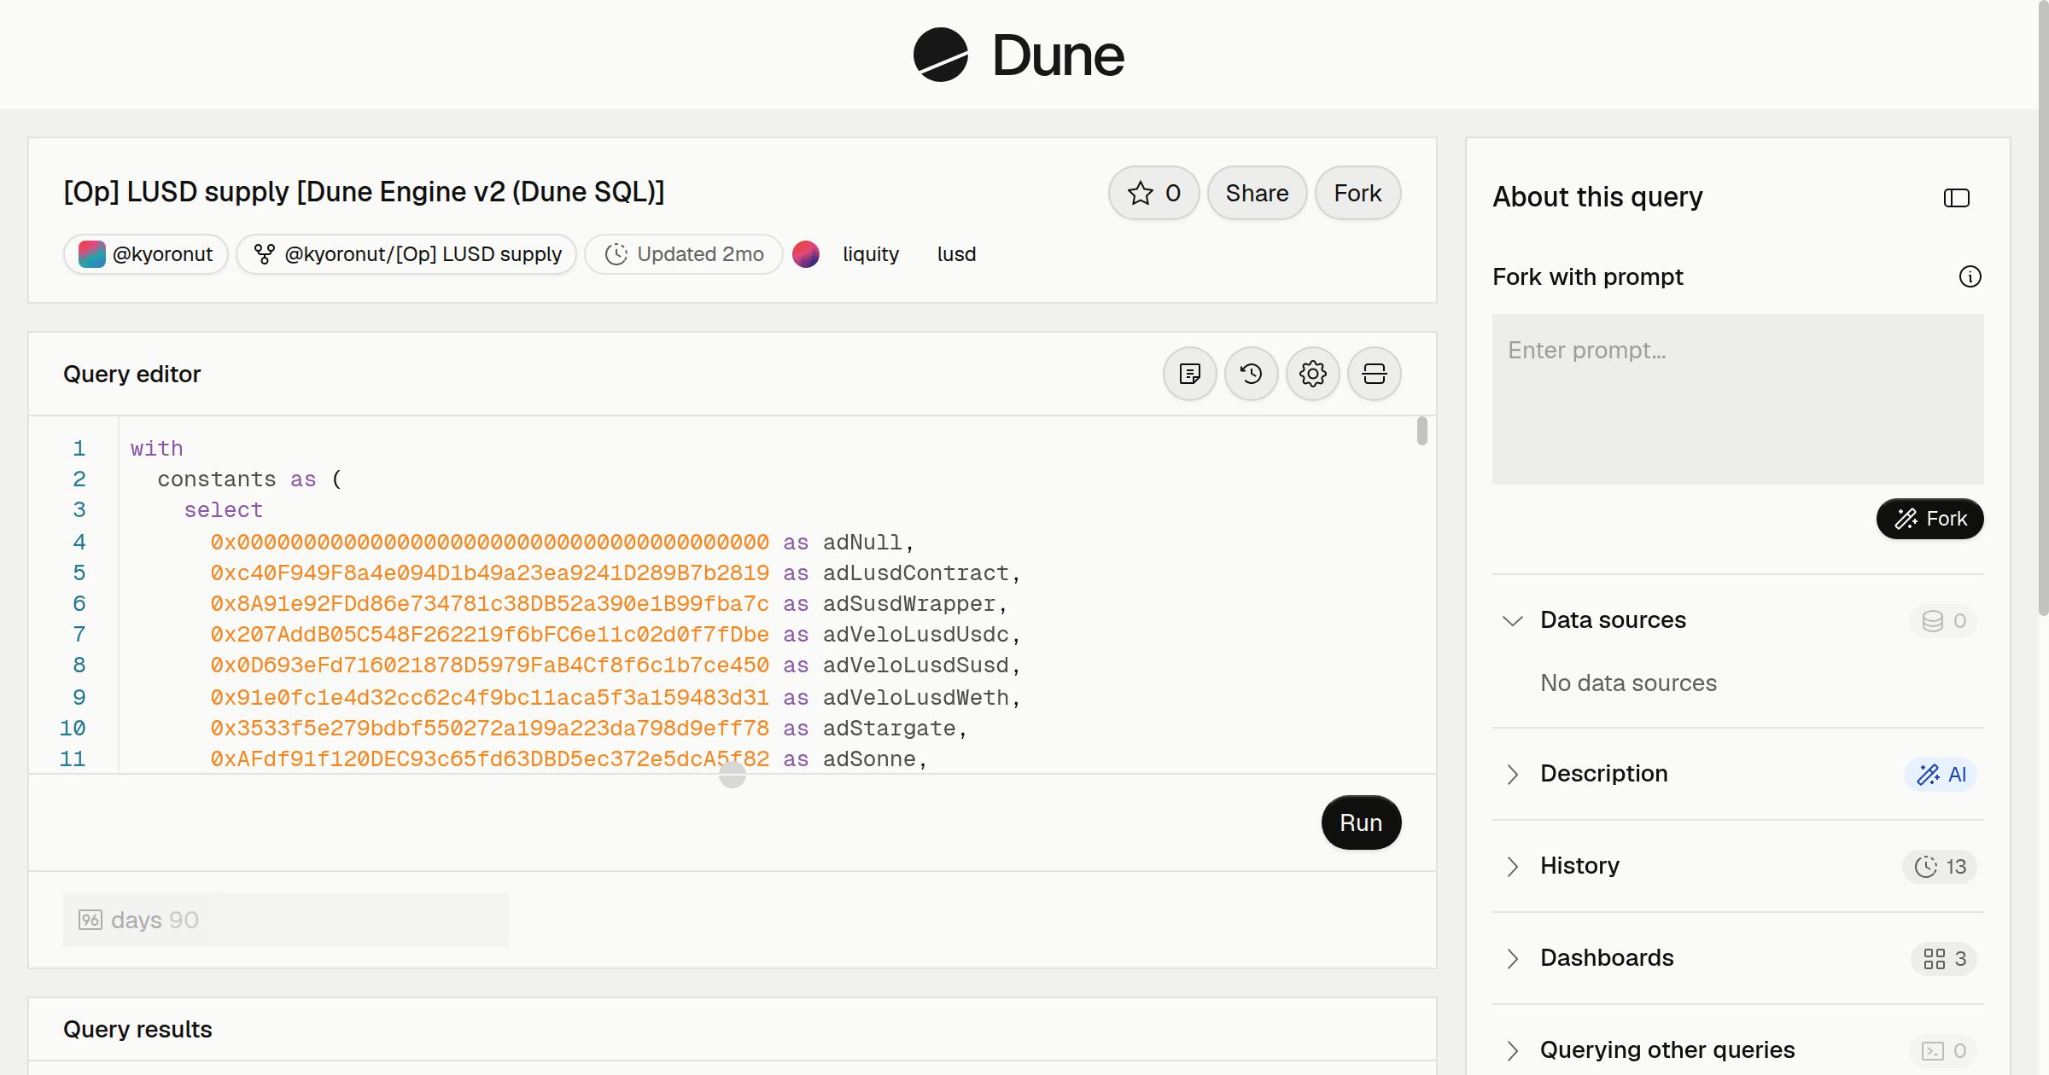The height and width of the screenshot is (1075, 2049).
Task: Click the page vertical scrollbar
Action: (x=2043, y=307)
